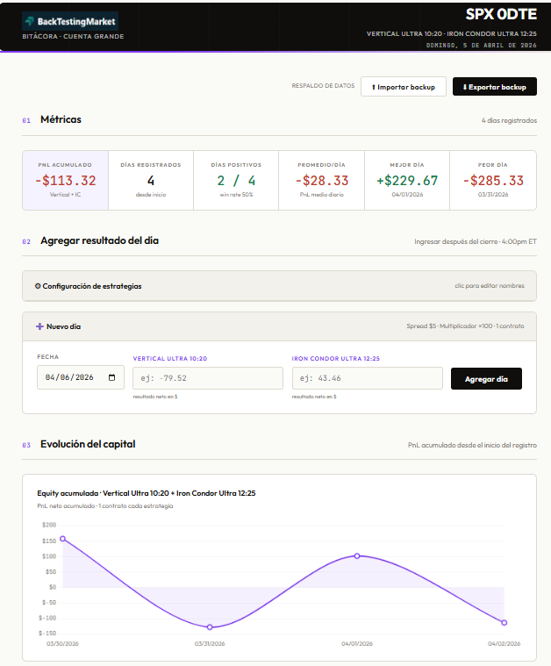This screenshot has width=551, height=666.
Task: Click the Días Registrados metric card
Action: pos(151,180)
